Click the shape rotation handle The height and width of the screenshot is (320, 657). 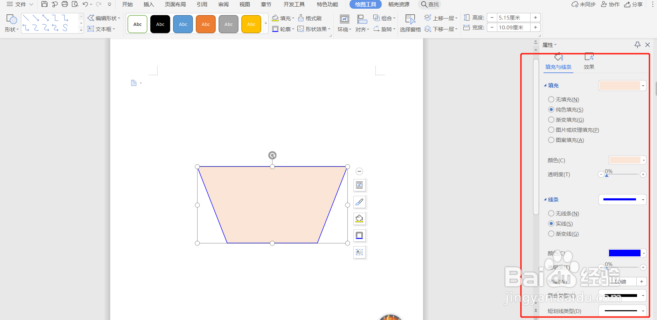272,155
